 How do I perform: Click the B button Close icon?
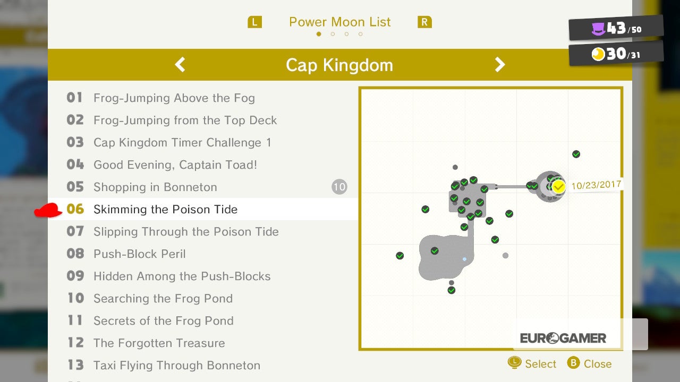coord(573,363)
